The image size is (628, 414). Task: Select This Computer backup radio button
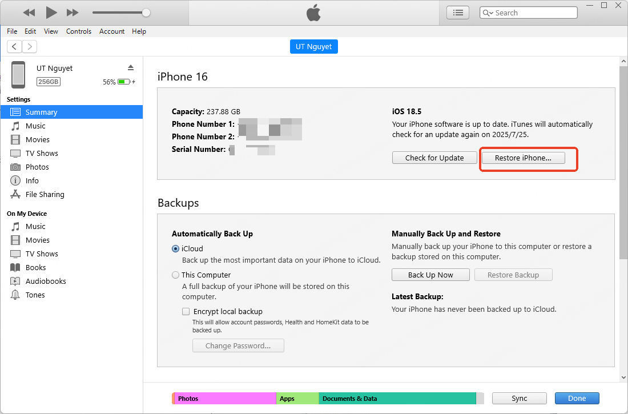175,275
